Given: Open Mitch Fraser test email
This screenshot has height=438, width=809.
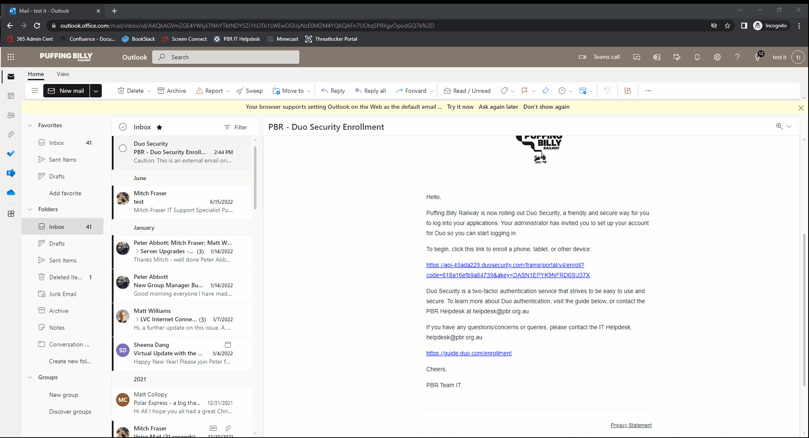Looking at the screenshot, I should (182, 202).
